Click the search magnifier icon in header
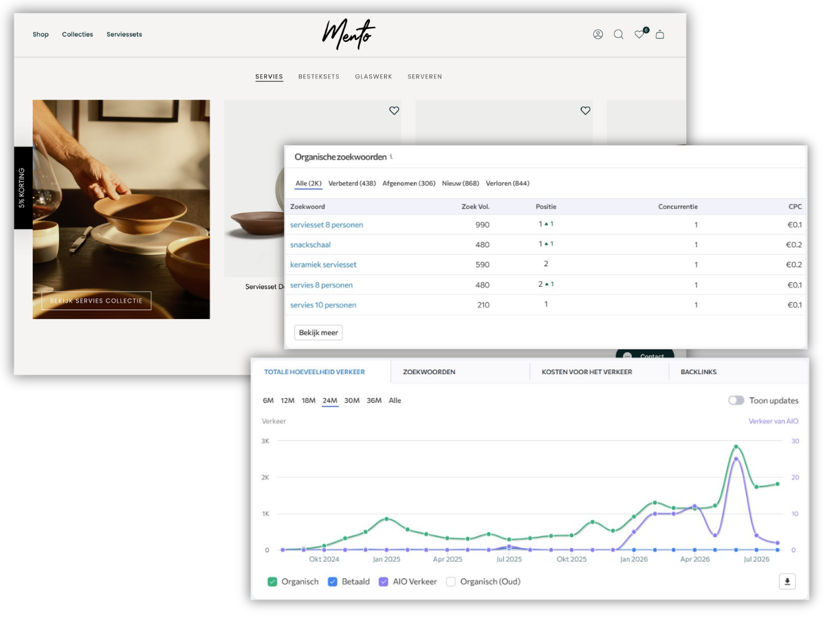The height and width of the screenshot is (619, 825). click(619, 34)
